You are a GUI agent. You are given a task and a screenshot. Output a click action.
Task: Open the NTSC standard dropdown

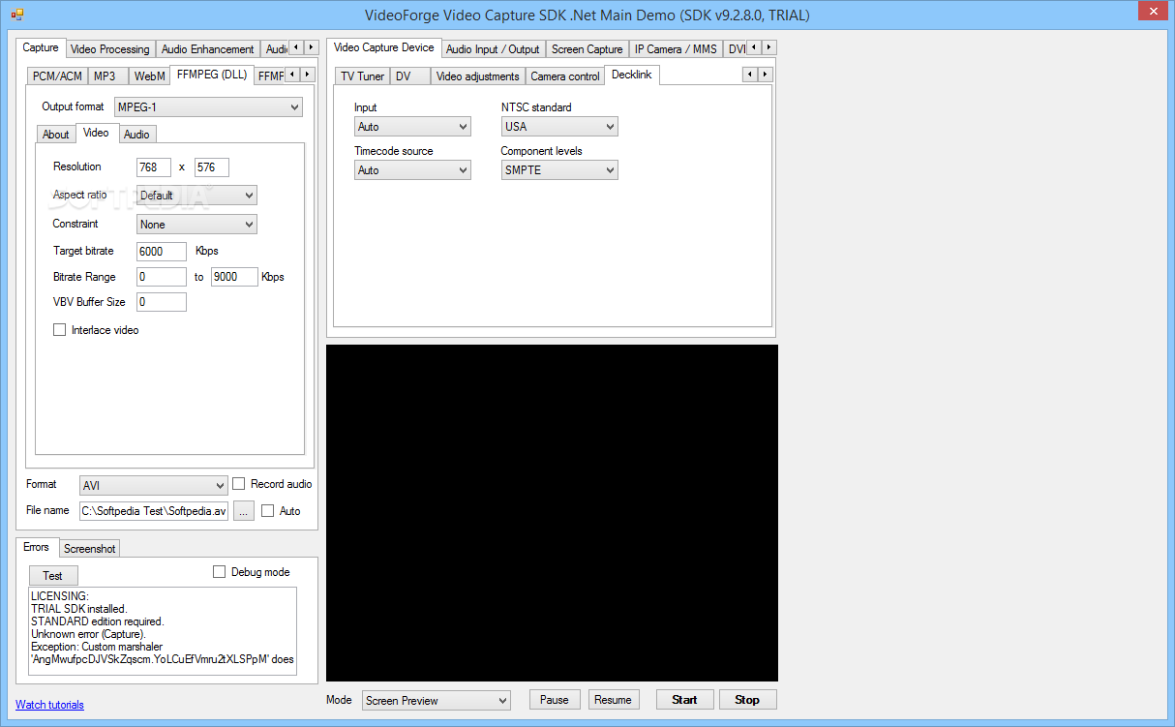pyautogui.click(x=559, y=127)
